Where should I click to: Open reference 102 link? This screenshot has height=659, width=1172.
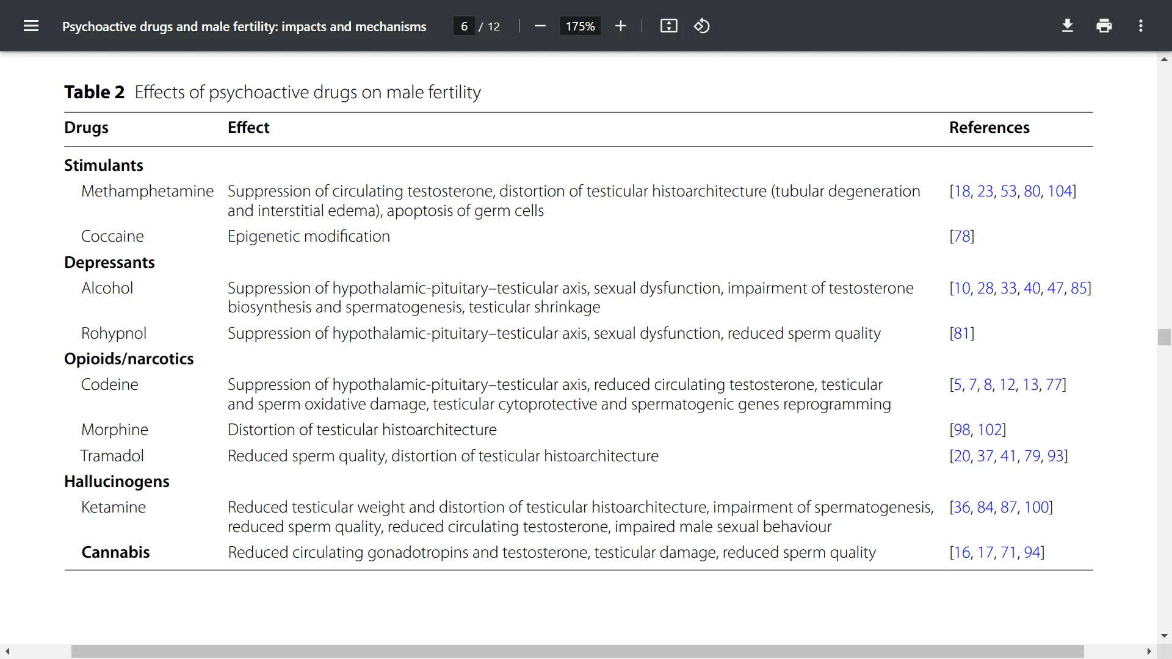point(989,430)
